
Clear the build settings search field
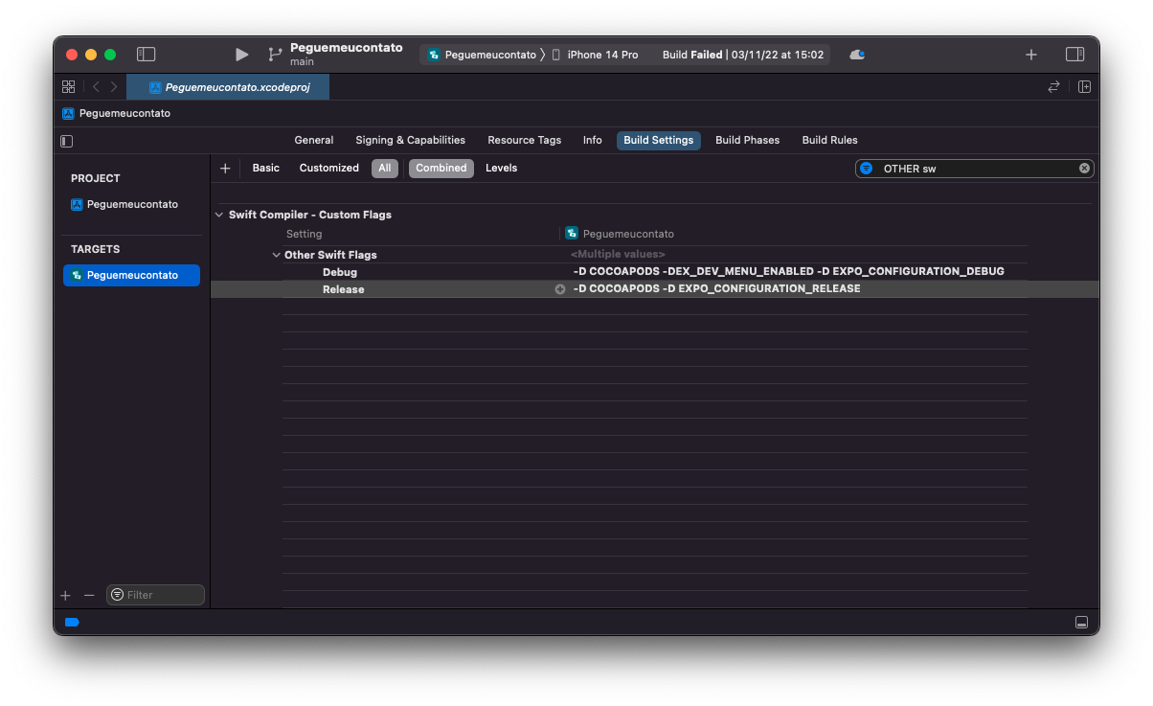[1084, 168]
